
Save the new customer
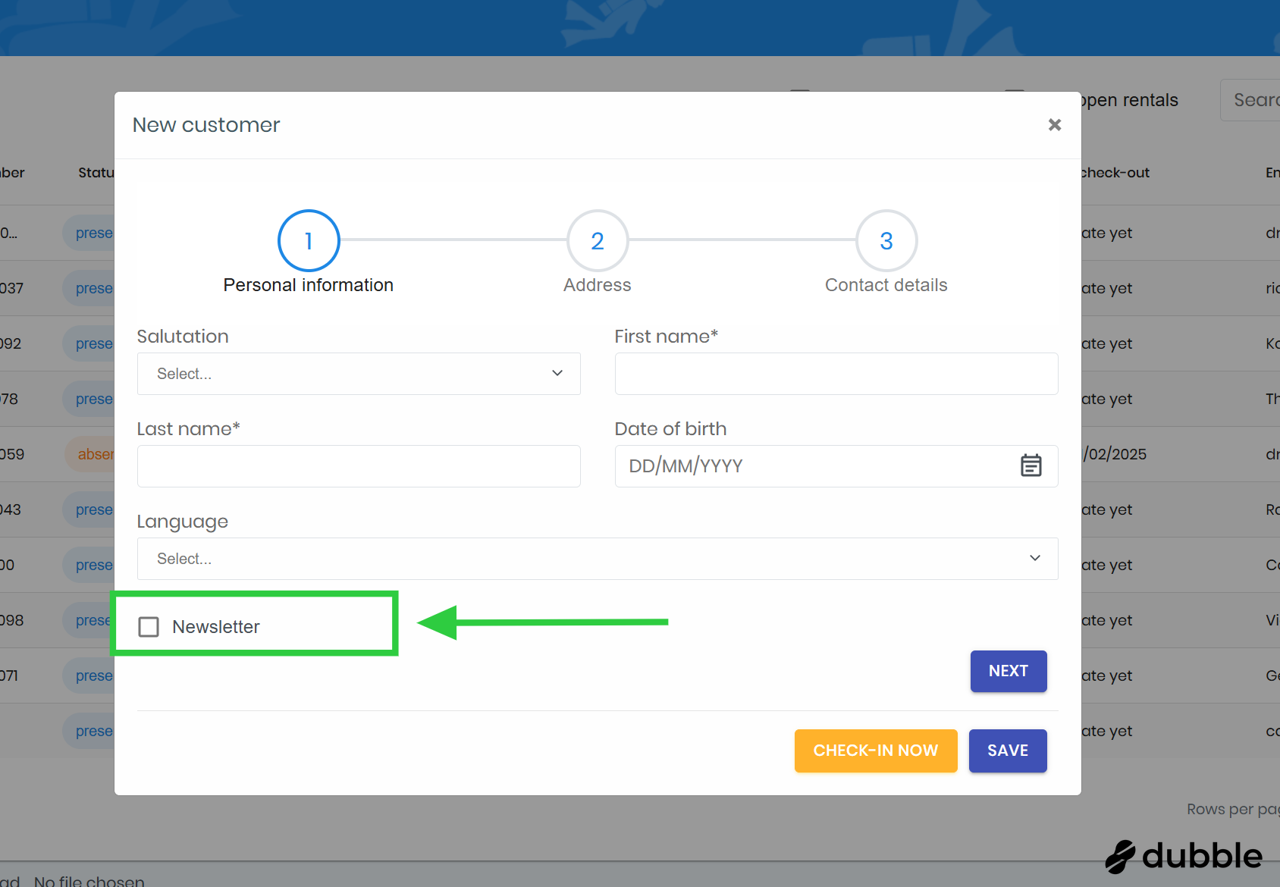[x=1007, y=751]
